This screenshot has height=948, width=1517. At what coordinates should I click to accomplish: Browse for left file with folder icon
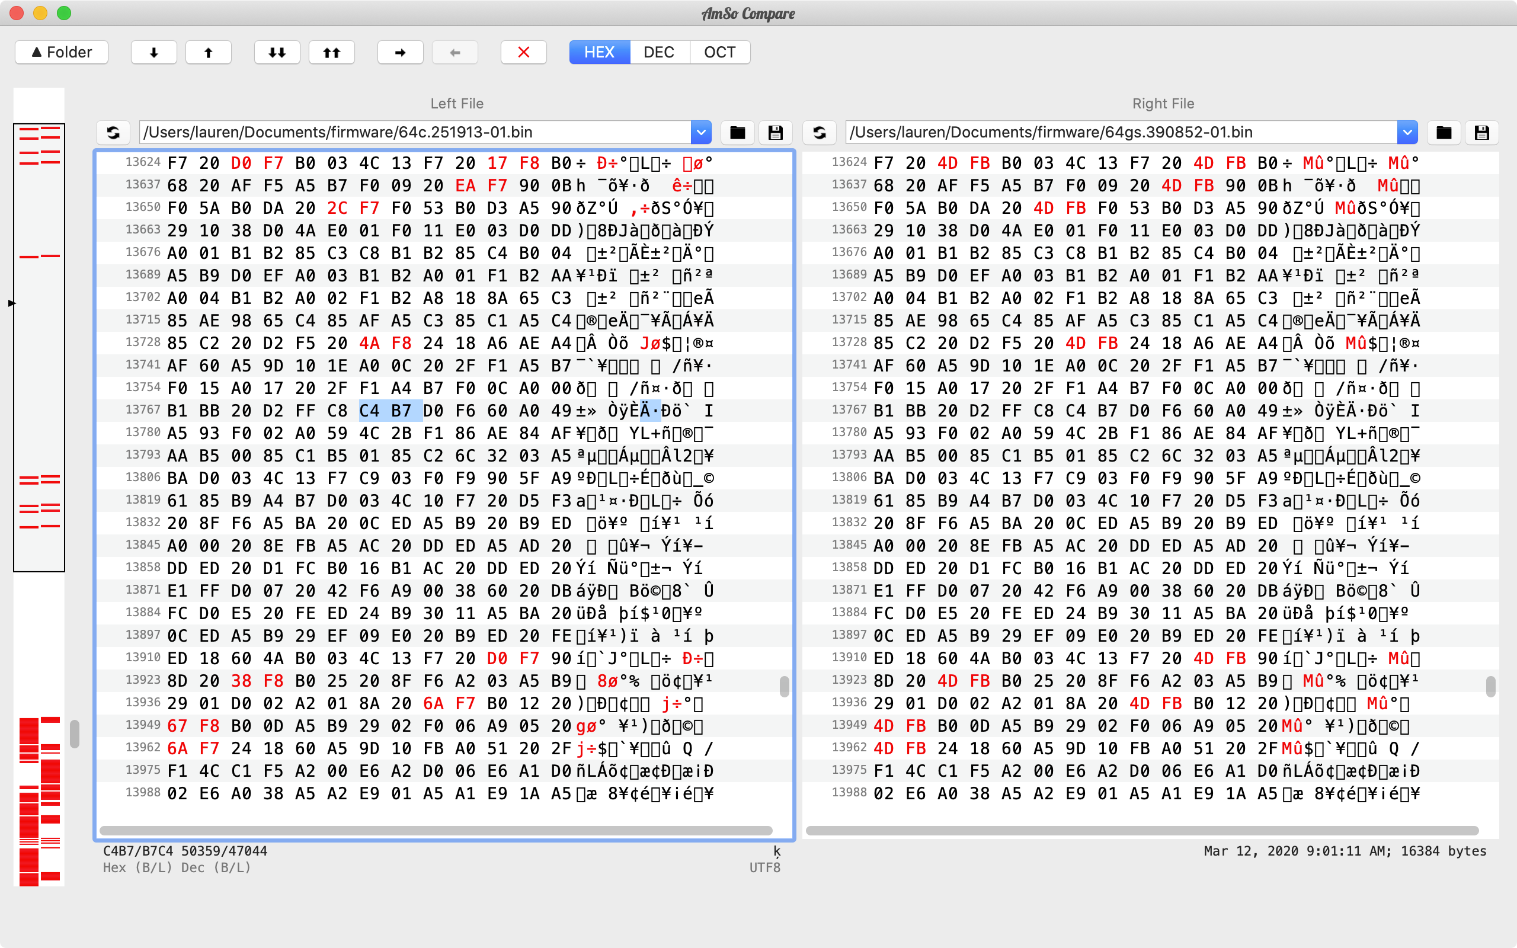click(x=738, y=132)
